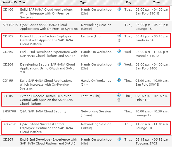Image resolution: width=172 pixels, height=147 pixels.
Task: Select session ID CD166 in the Tuesday row
Action: click(8, 9)
